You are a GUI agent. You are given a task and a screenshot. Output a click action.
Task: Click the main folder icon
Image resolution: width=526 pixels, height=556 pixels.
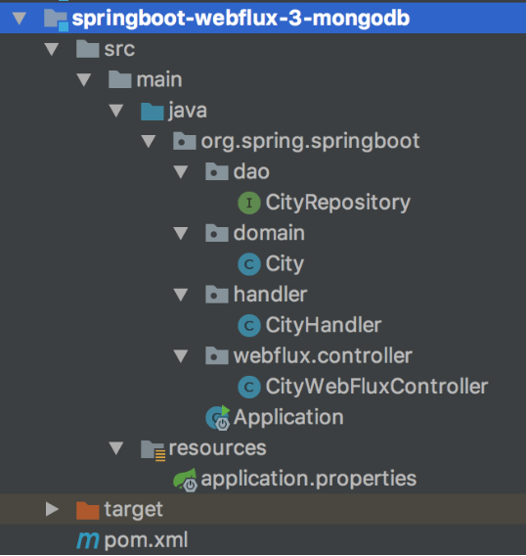tap(119, 79)
